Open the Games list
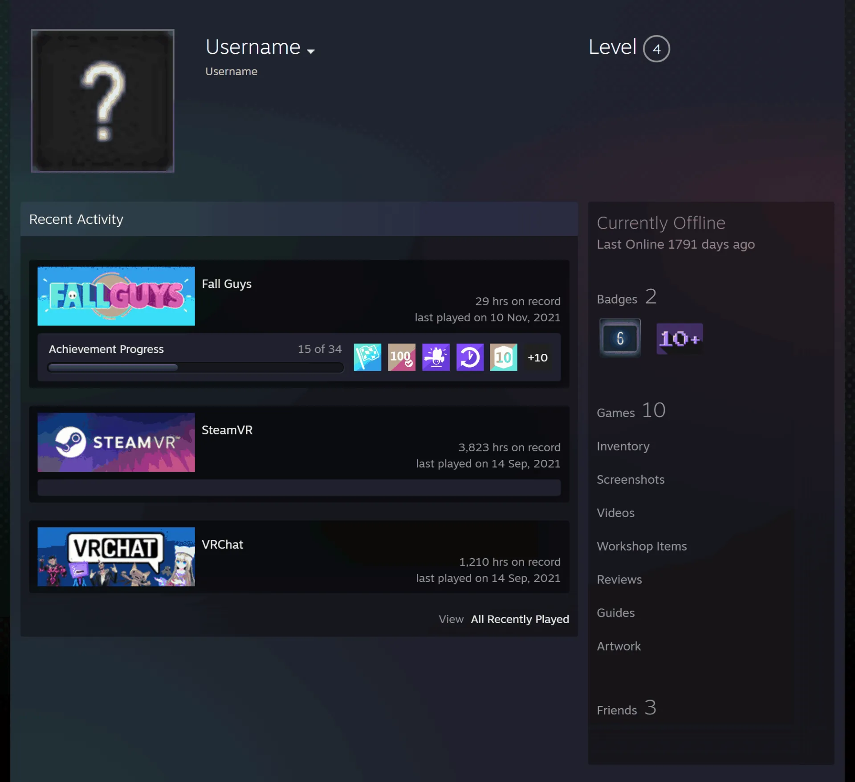This screenshot has width=855, height=782. click(x=631, y=411)
